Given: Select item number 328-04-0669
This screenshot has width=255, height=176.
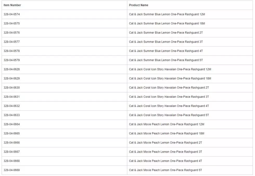Looking at the screenshot, I should 11,170.
